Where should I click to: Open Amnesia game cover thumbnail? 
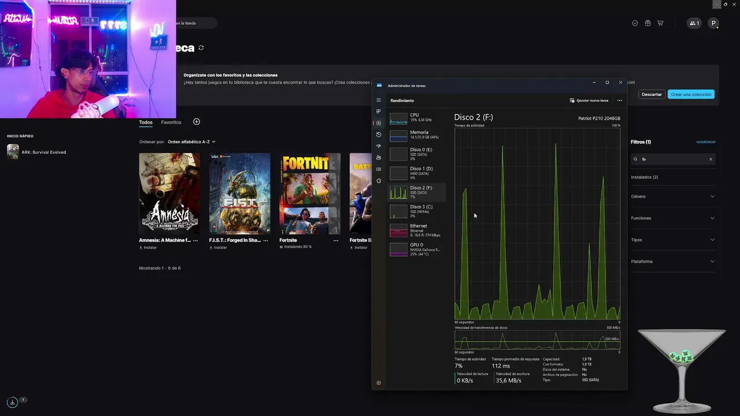169,193
